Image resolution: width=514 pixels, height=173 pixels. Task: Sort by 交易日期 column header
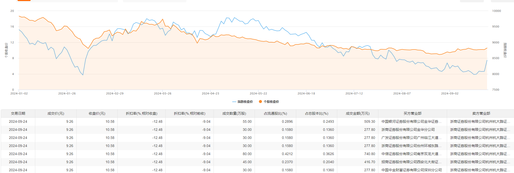pyautogui.click(x=18, y=113)
